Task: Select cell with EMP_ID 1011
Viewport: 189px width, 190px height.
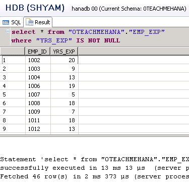Action: [x=38, y=120]
